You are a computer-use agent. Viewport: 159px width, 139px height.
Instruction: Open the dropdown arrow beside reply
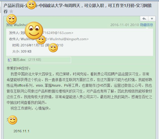152,19
